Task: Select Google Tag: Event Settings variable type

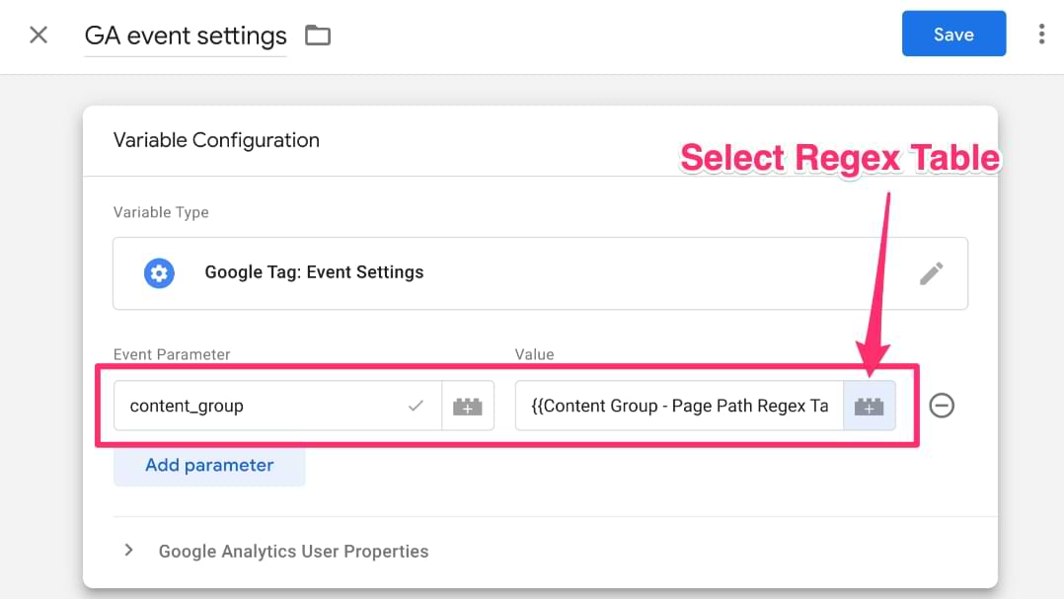Action: pos(540,273)
